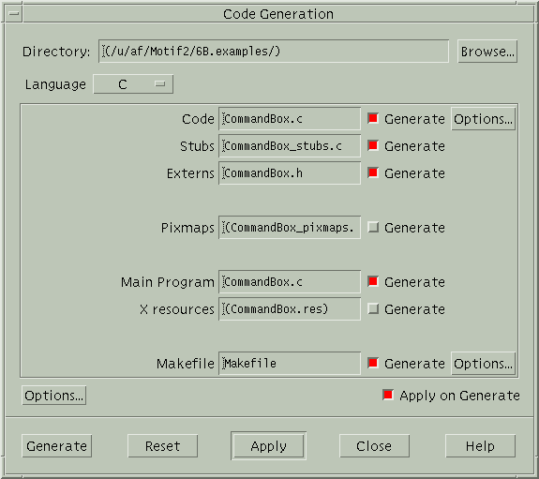
Task: Enable Generate for Pixmaps file
Action: [x=373, y=227]
